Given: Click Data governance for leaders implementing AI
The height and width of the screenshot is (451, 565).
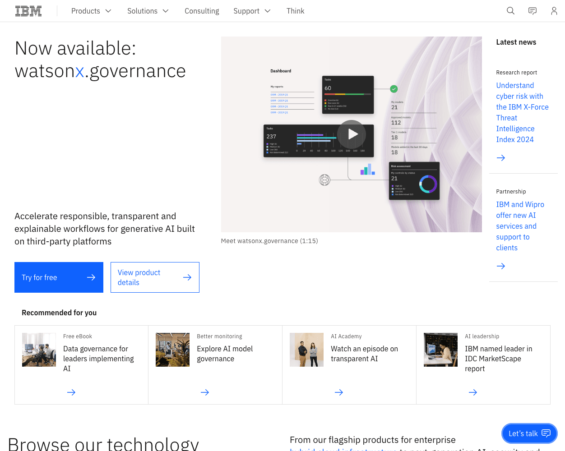Looking at the screenshot, I should (98, 359).
